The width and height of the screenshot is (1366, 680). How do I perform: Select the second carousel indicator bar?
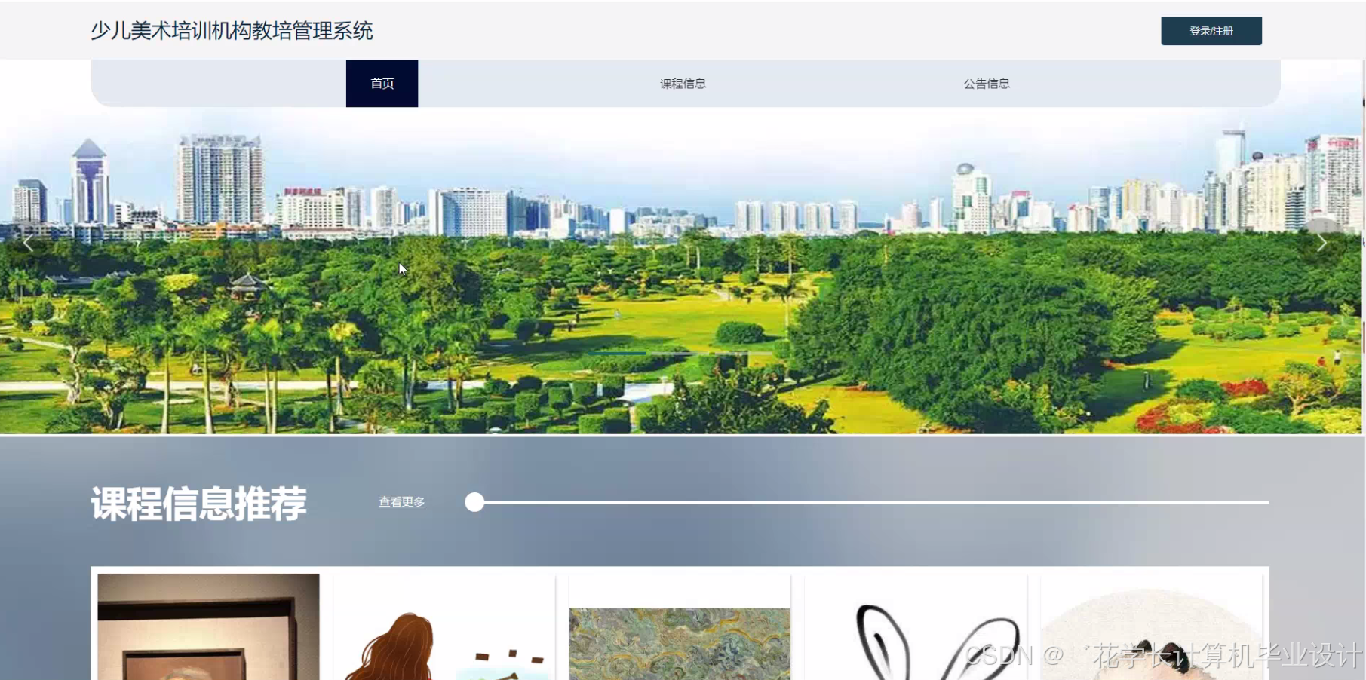[x=680, y=353]
